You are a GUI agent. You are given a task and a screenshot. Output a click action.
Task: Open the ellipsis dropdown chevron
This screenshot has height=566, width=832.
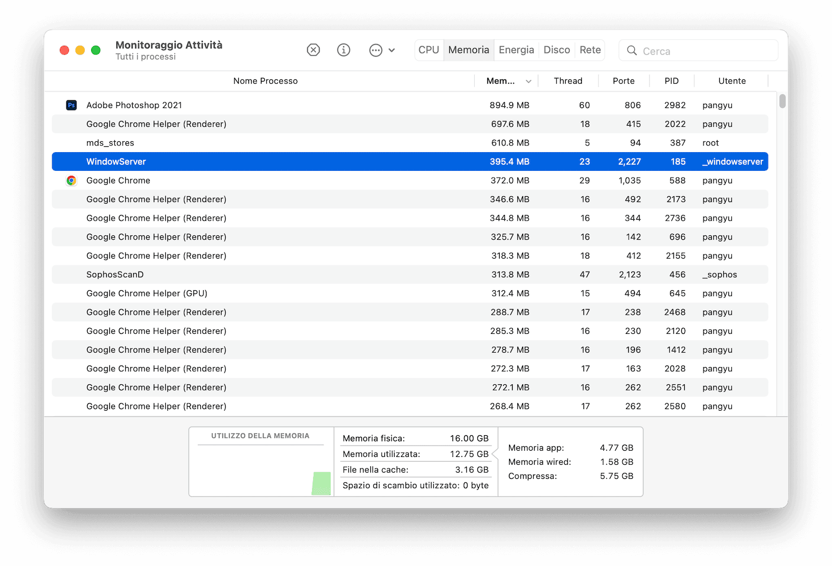391,50
